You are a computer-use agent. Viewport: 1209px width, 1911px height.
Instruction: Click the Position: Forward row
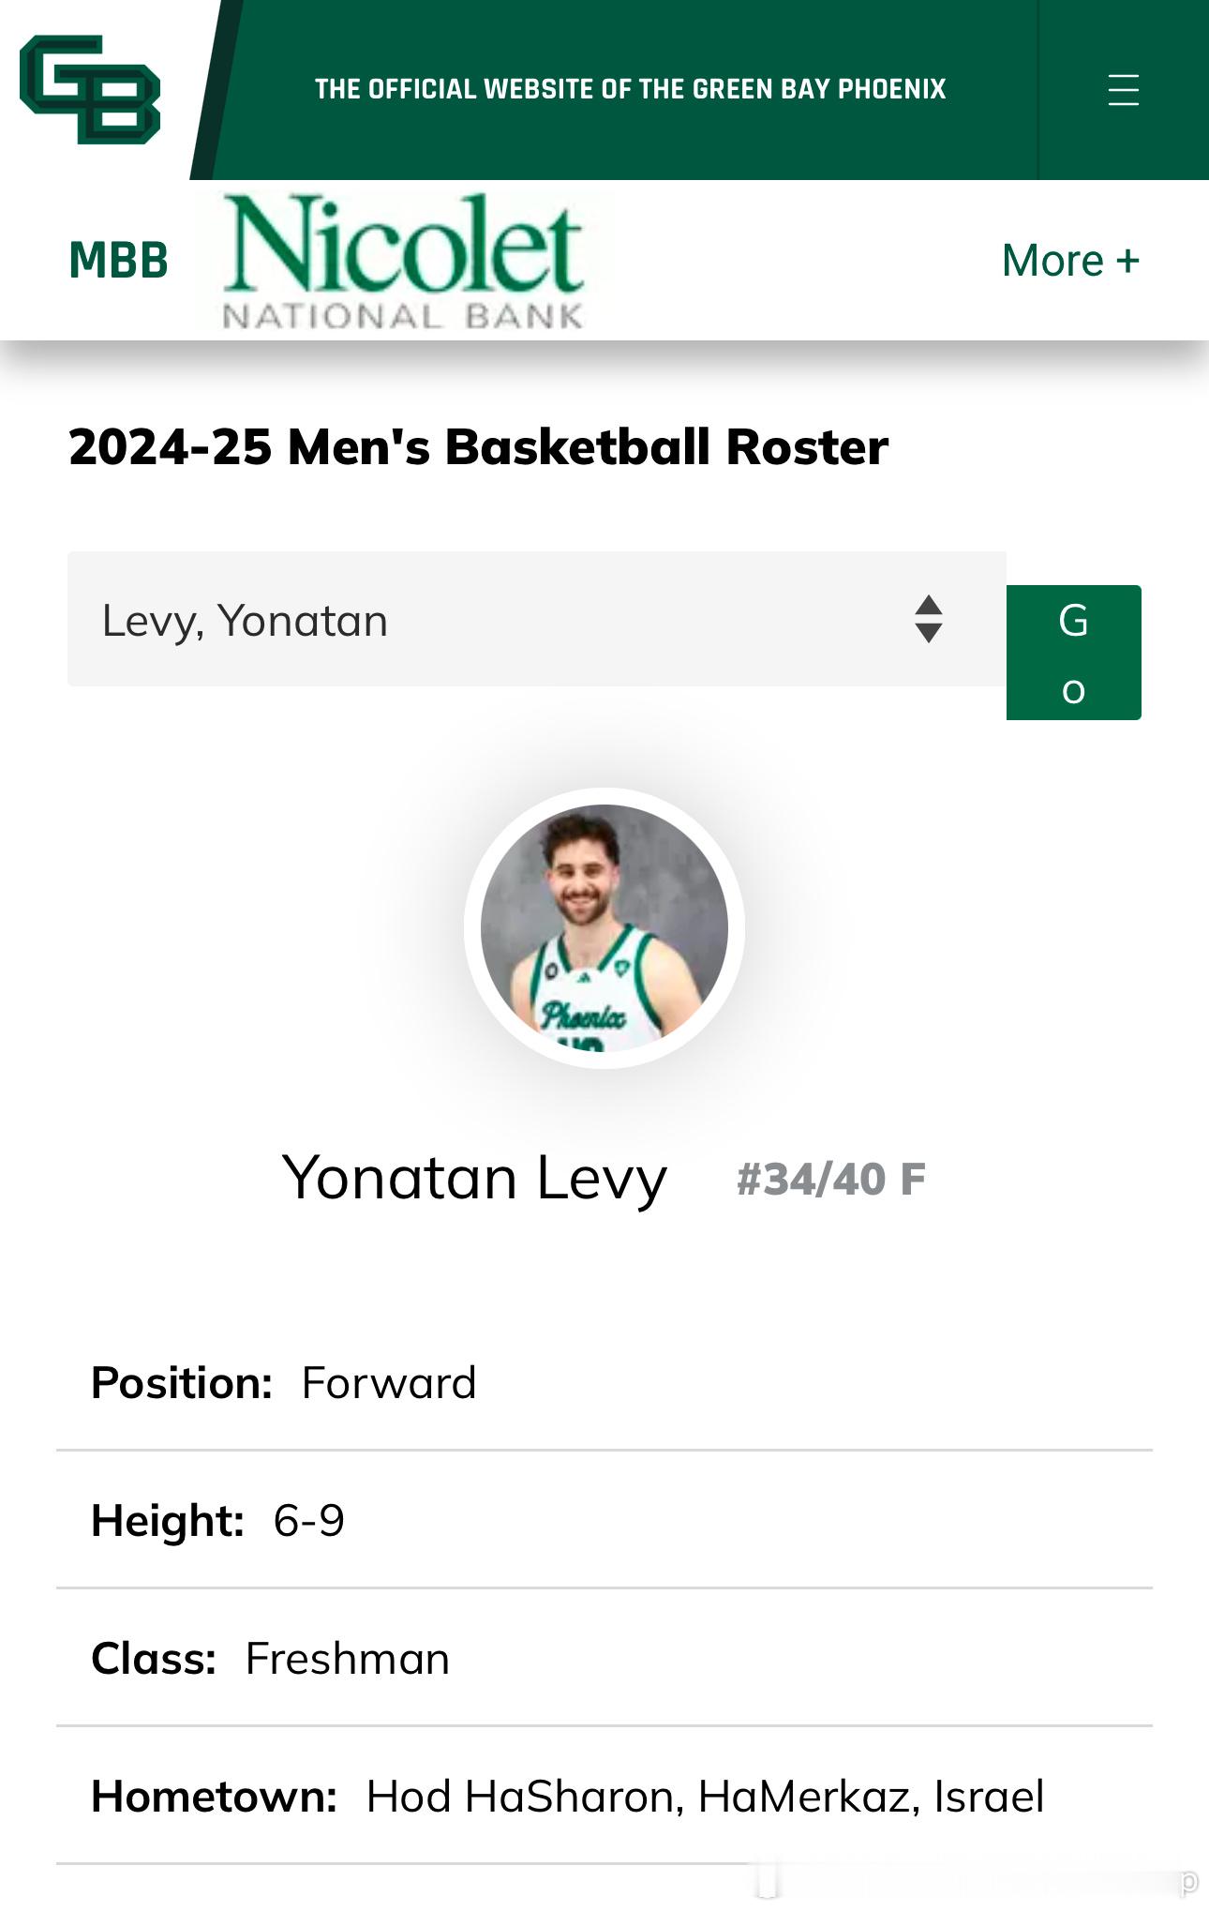604,1383
